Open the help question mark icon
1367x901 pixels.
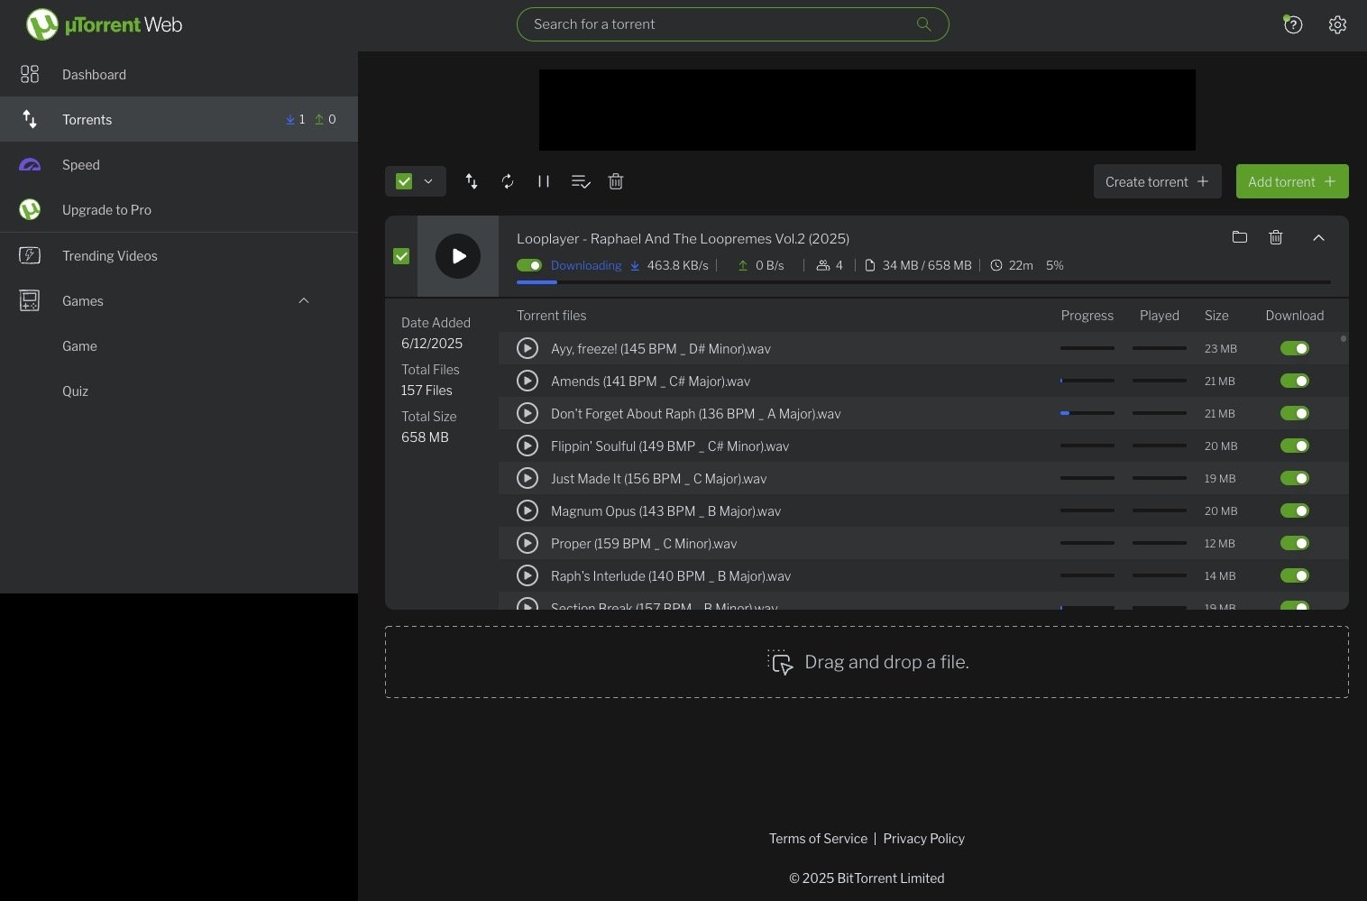pos(1293,24)
